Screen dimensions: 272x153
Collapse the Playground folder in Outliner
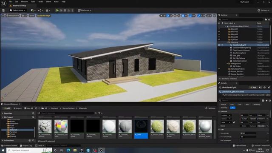pos(227,64)
